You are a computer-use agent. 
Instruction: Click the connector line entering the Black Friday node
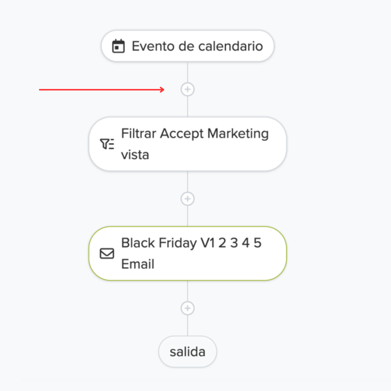[188, 216]
